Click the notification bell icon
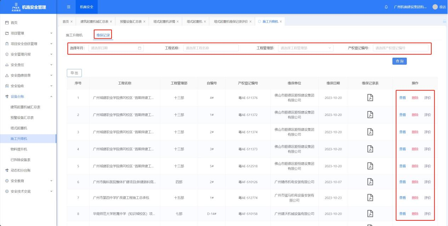 click(386, 7)
